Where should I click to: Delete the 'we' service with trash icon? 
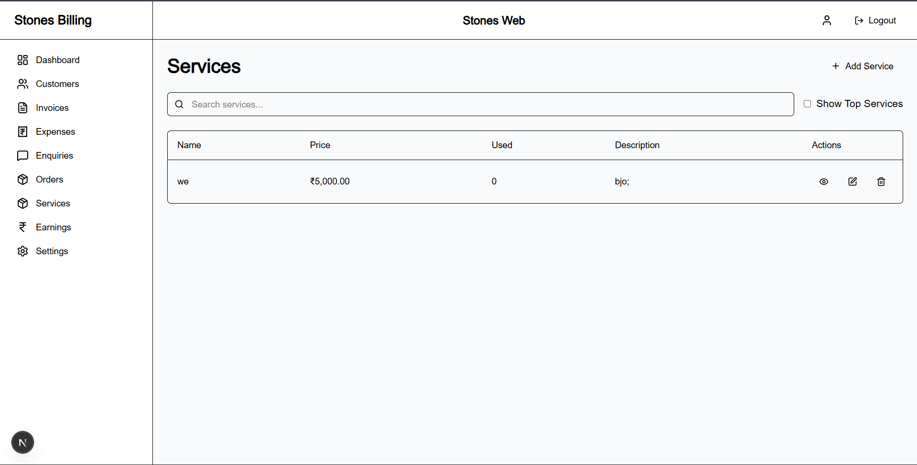coord(881,182)
